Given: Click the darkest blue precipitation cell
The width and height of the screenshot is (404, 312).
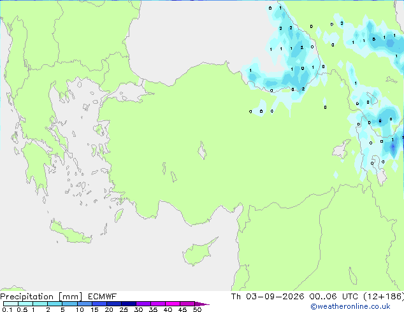Looking at the screenshot, I should [393, 146].
